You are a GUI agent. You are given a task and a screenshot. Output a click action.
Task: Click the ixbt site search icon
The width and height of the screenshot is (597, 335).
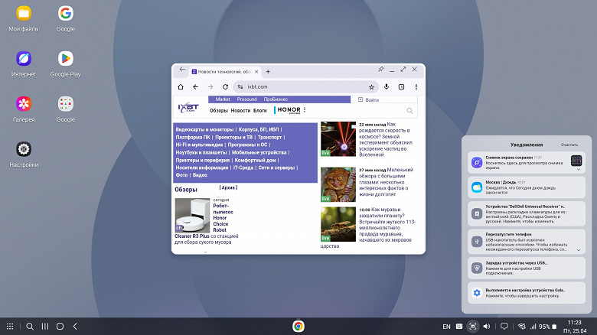click(x=409, y=111)
